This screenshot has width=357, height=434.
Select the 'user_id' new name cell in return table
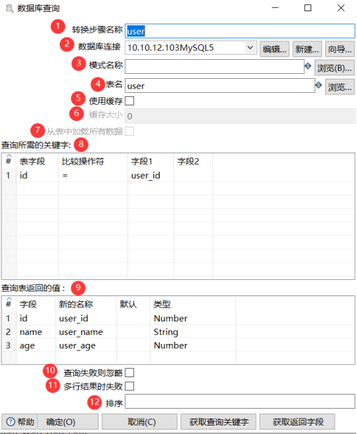(86, 319)
